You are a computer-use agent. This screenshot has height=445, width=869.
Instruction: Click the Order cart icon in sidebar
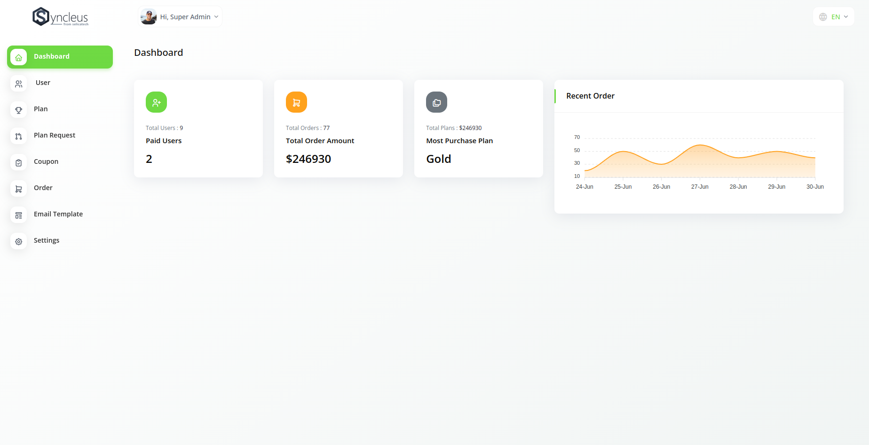18,189
